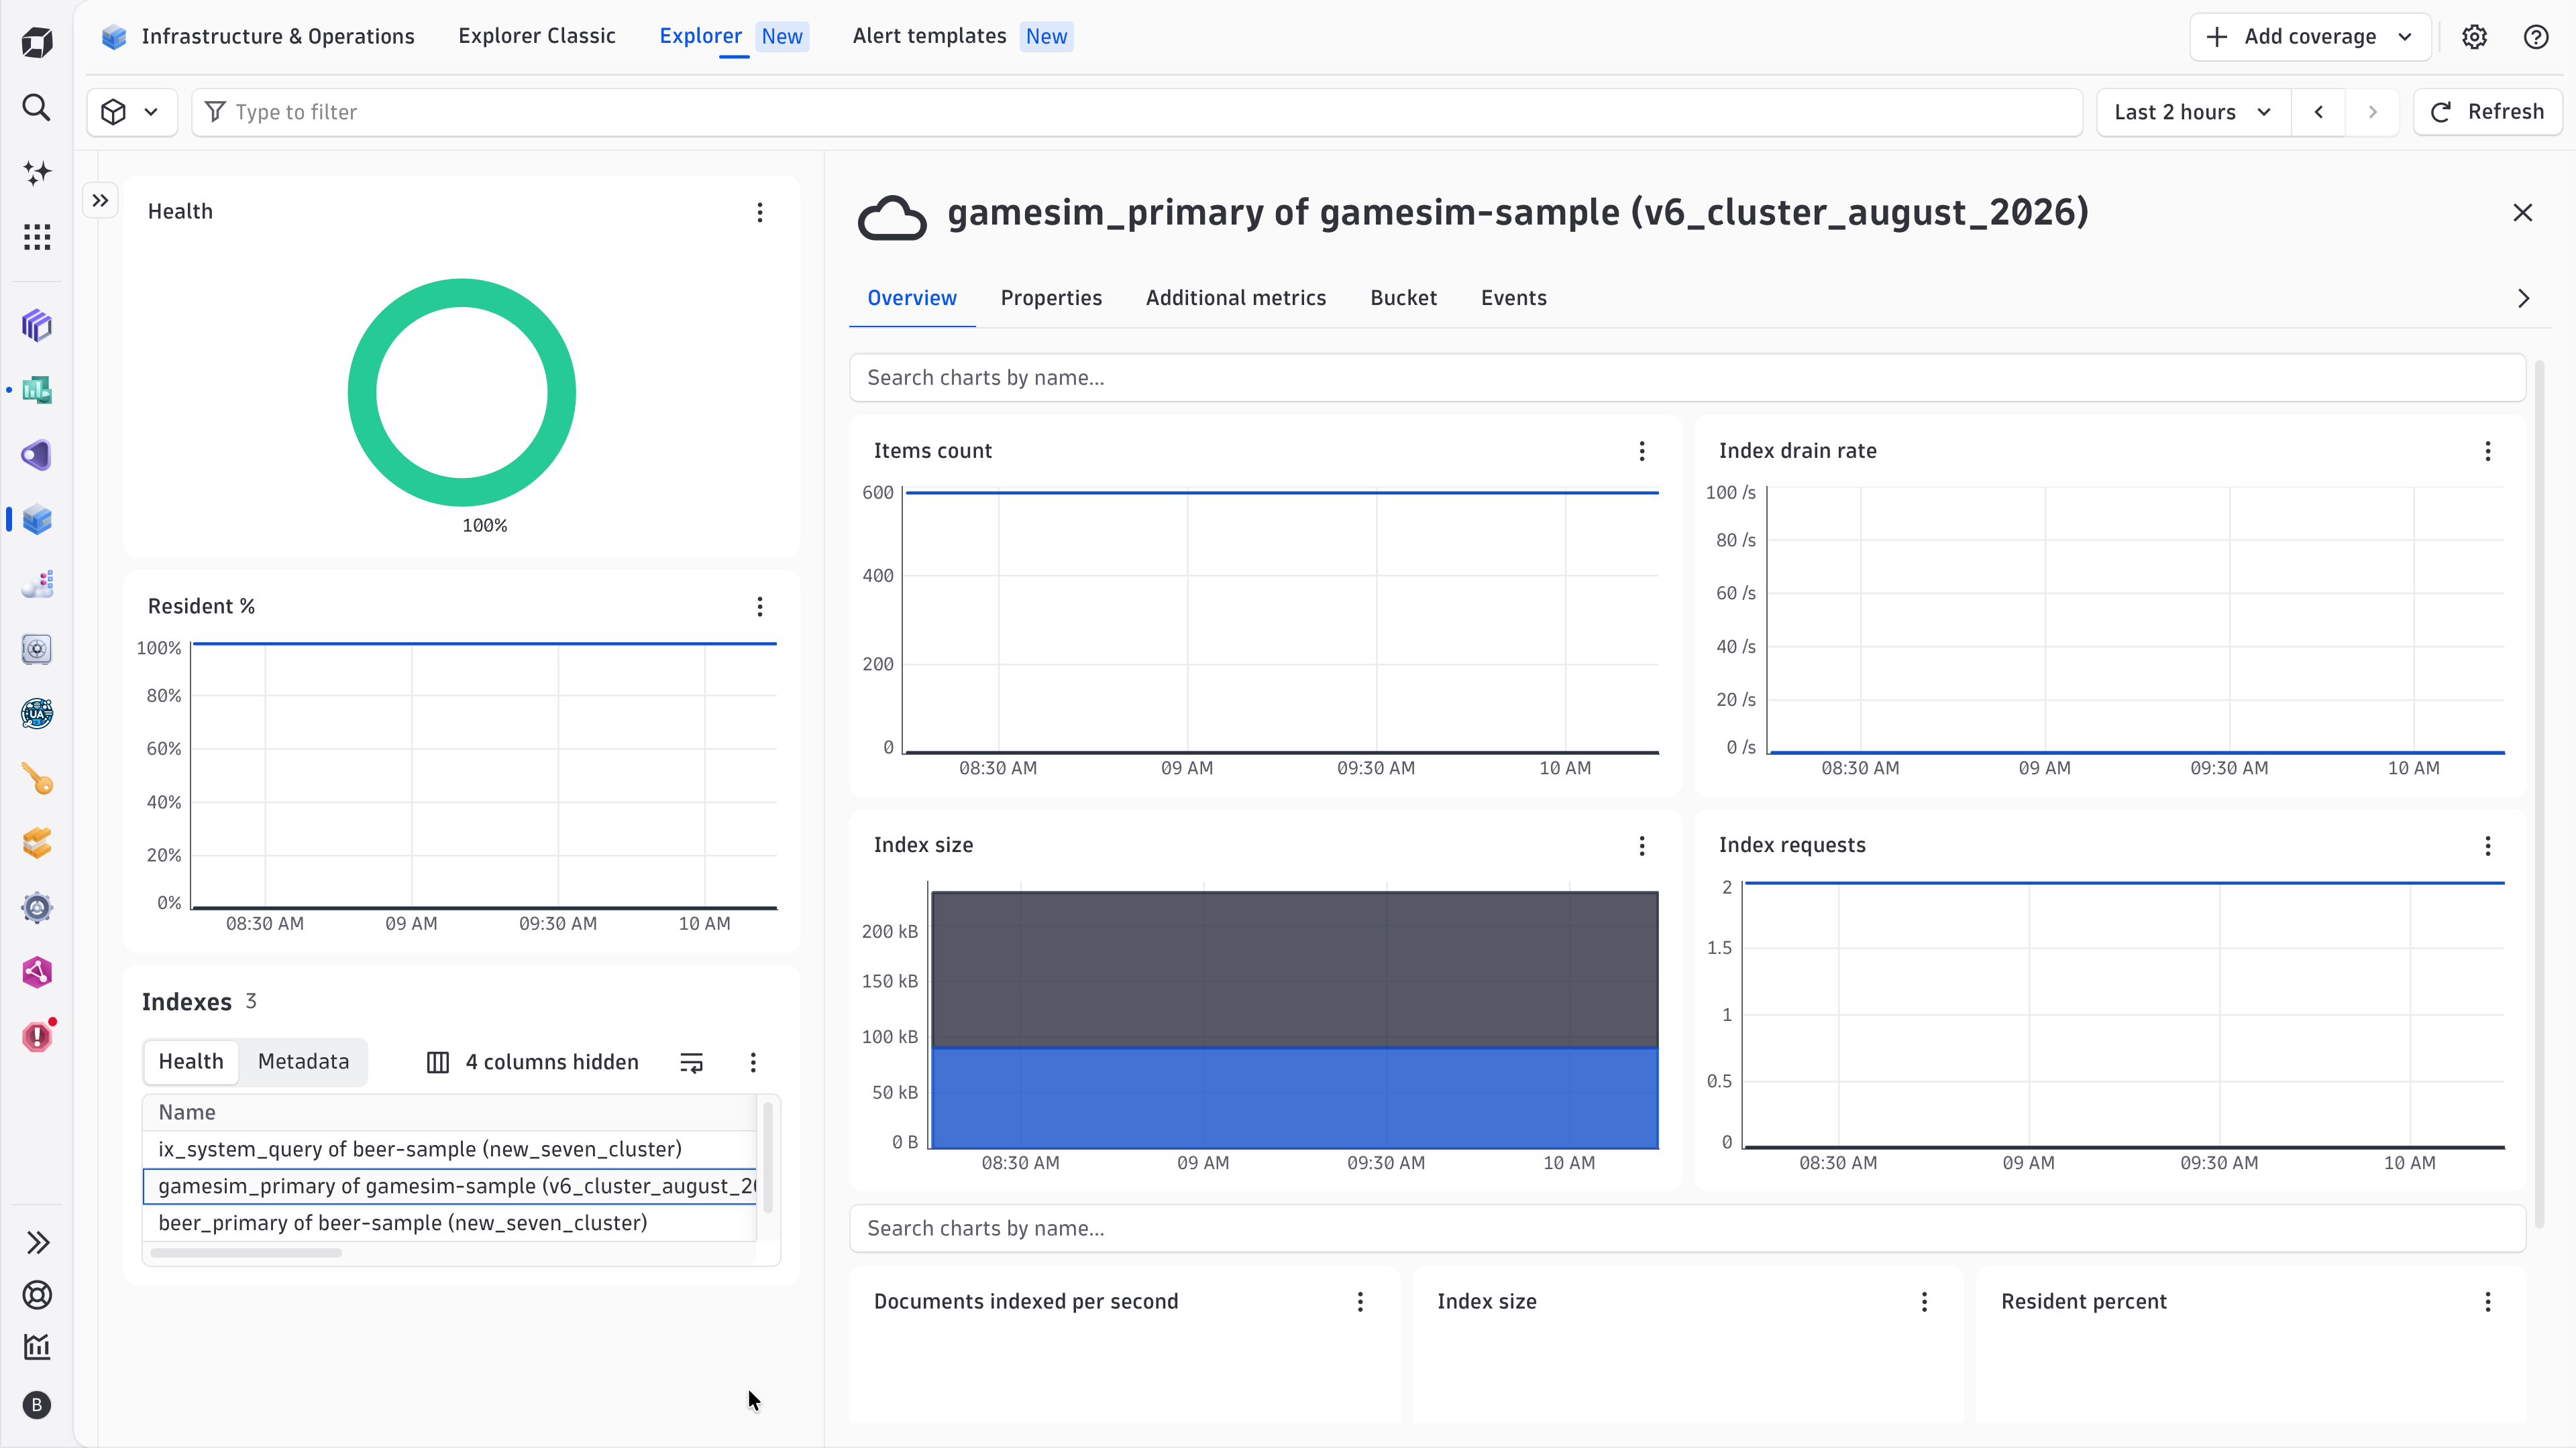Open Last 2 hours timeframe dropdown
Screen dimensions: 2576x1448
(2193, 112)
